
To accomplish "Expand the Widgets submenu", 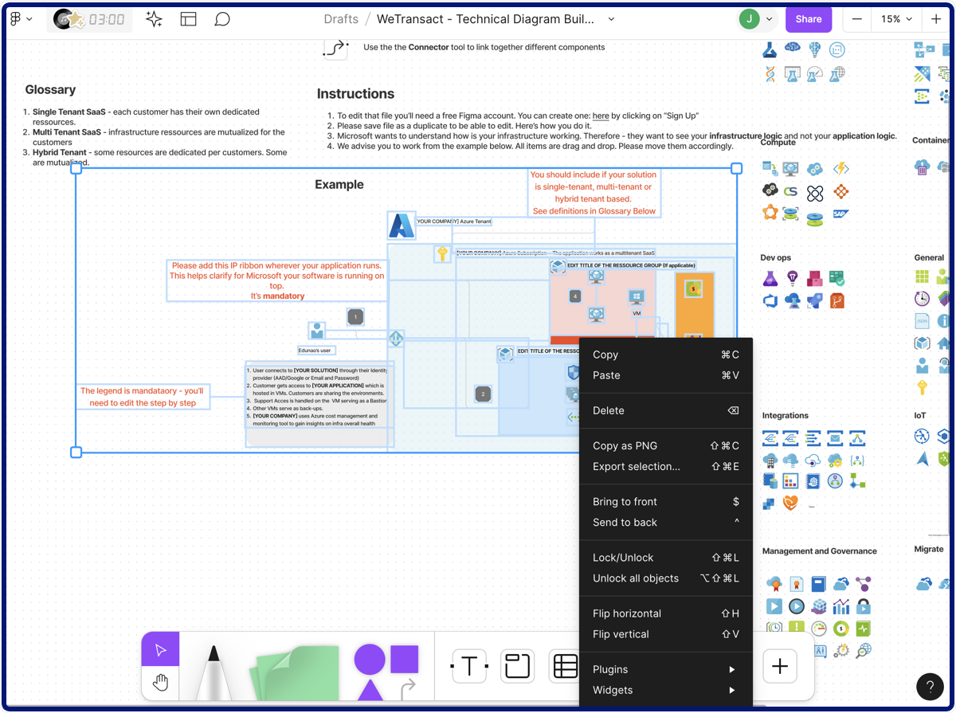I will 666,690.
